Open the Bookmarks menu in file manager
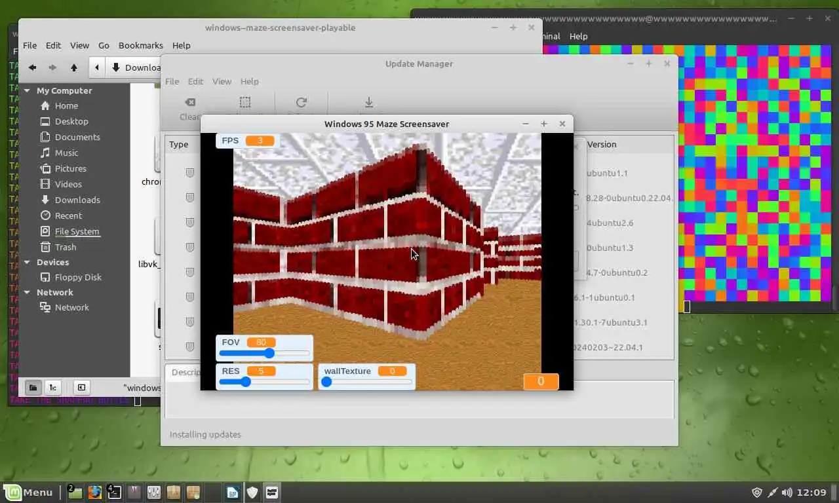Viewport: 839px width, 503px height. click(x=140, y=45)
